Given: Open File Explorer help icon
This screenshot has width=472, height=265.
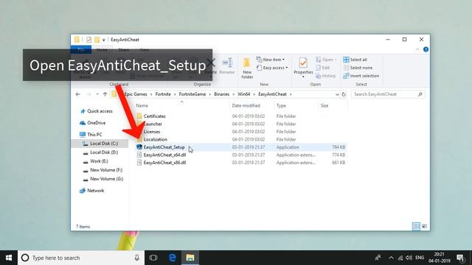Looking at the screenshot, I should click(426, 49).
